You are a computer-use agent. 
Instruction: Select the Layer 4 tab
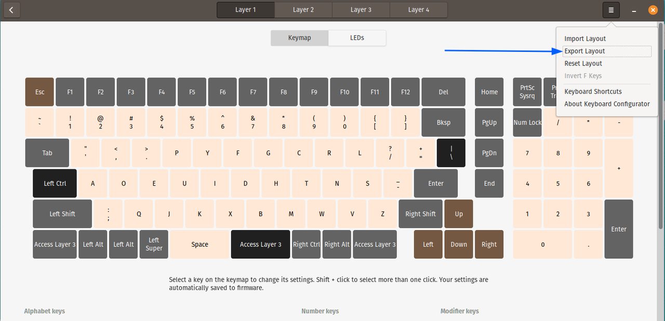coord(418,9)
